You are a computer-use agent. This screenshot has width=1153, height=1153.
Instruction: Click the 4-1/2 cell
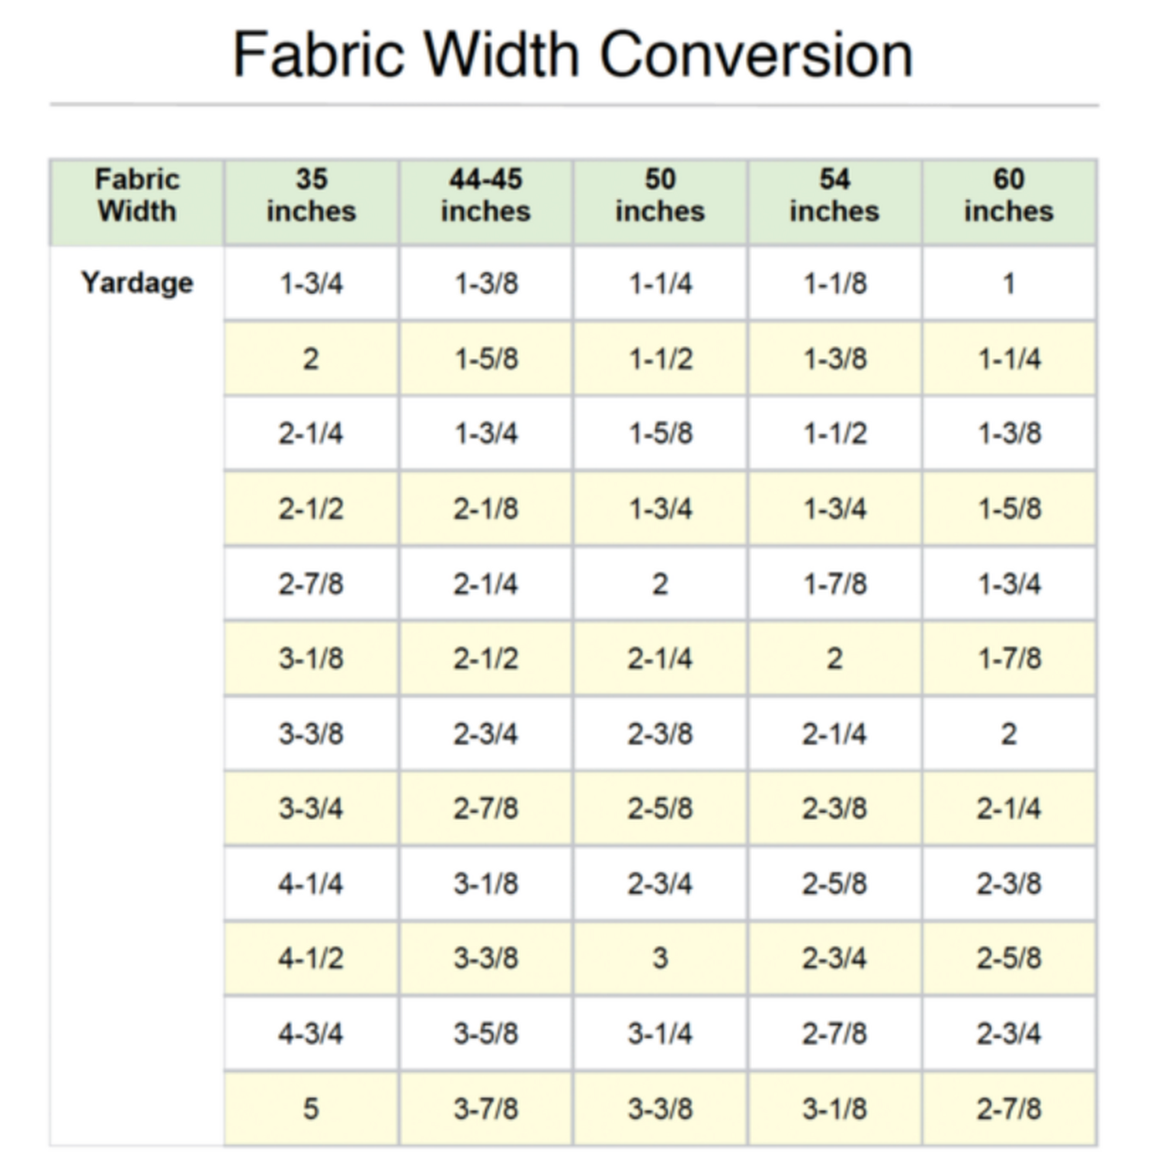point(311,958)
